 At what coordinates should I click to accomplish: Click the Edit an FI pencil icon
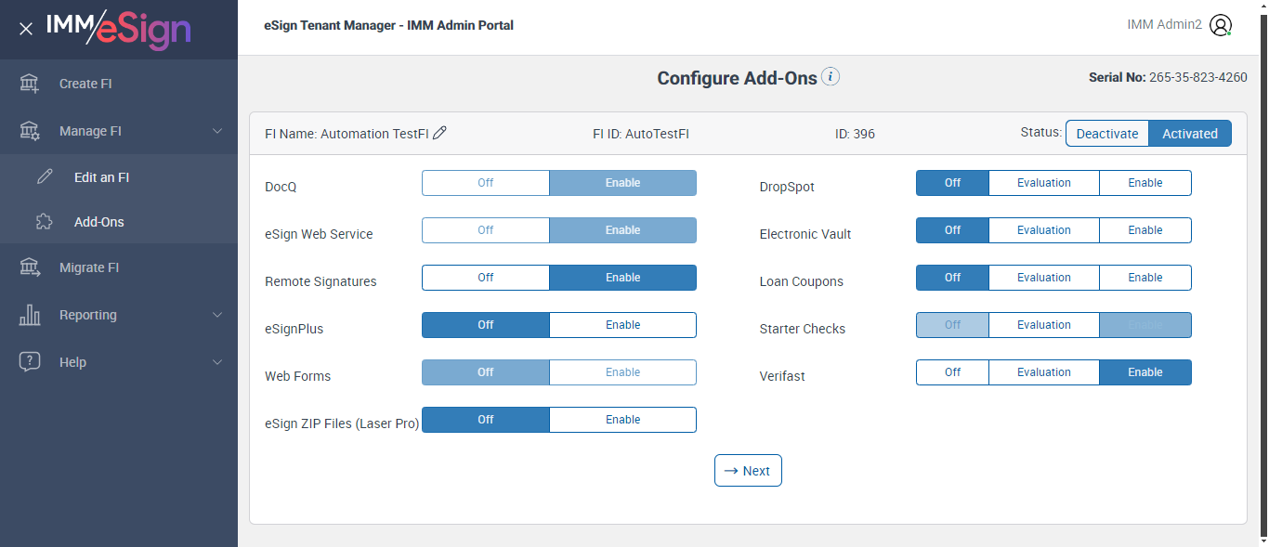coord(45,177)
